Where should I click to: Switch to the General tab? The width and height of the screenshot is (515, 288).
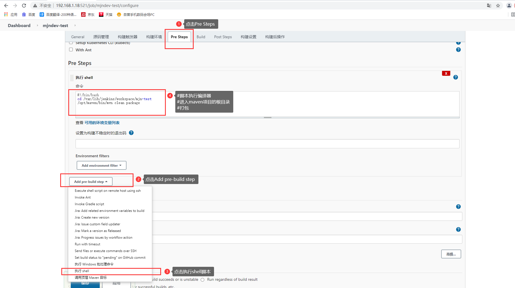pos(78,37)
